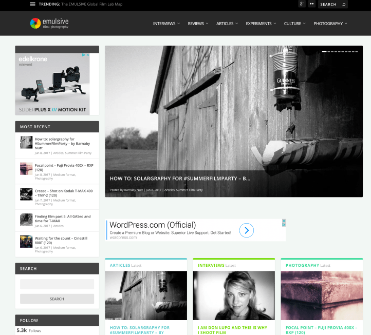Open the WordPress.com (Official) ad title
This screenshot has width=371, height=335.
click(153, 225)
